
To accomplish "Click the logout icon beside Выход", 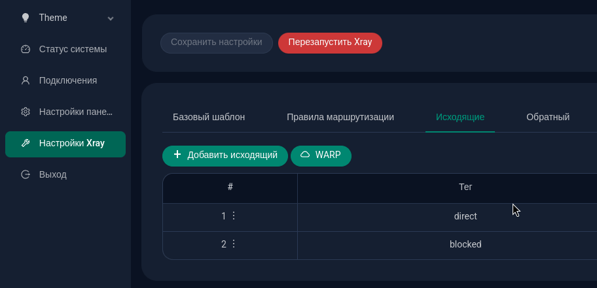I will click(x=26, y=174).
